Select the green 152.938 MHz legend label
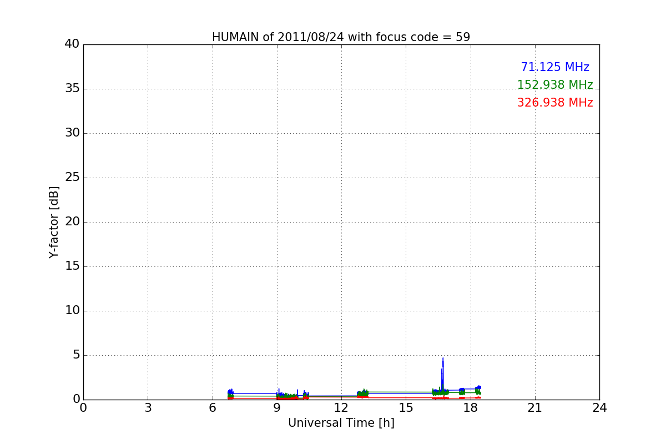 [555, 85]
